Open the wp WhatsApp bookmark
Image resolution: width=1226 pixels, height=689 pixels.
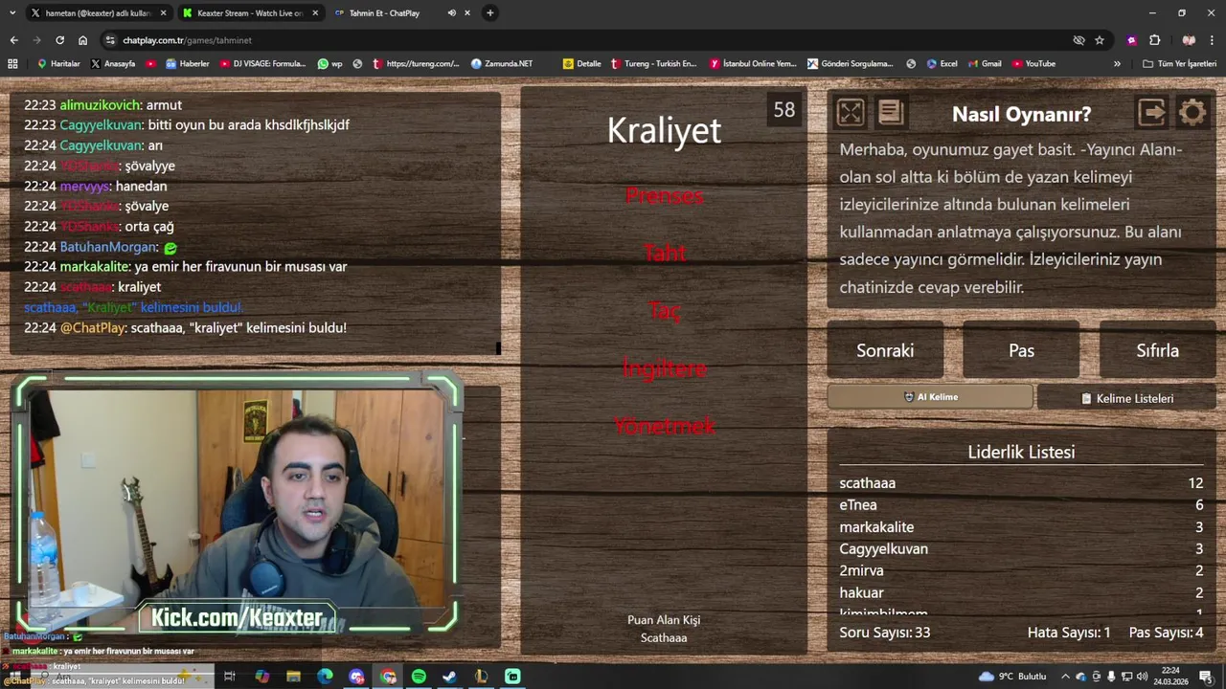[x=329, y=64]
